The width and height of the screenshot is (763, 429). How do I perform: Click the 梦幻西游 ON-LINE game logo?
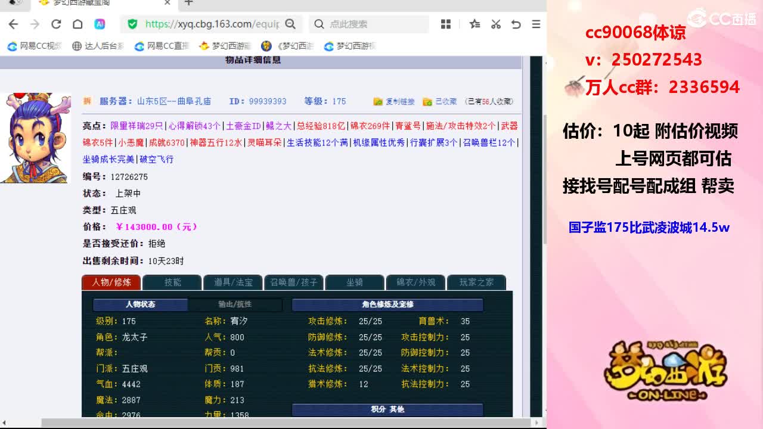665,371
